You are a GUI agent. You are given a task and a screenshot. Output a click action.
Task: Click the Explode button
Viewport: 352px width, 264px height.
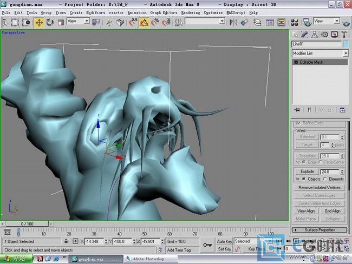(x=307, y=171)
